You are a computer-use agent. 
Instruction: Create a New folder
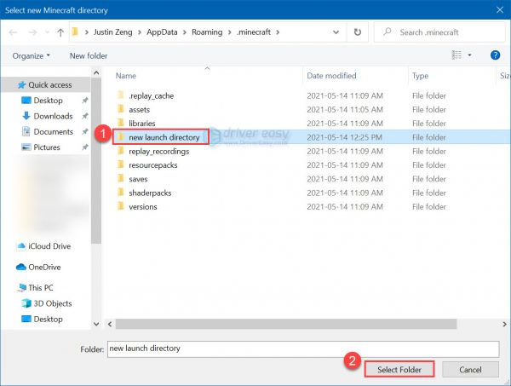point(89,55)
